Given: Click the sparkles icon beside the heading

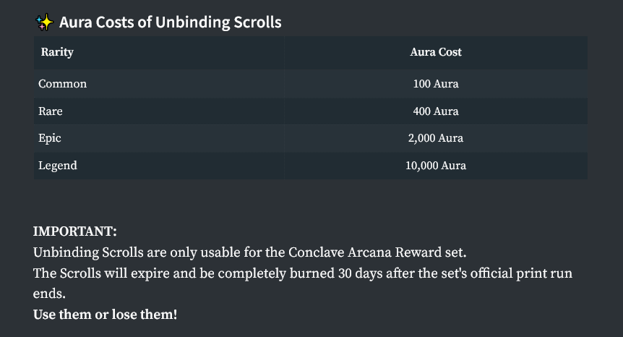Looking at the screenshot, I should click(44, 22).
